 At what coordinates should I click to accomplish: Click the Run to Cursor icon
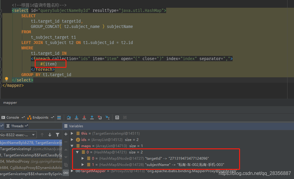tap(107, 117)
